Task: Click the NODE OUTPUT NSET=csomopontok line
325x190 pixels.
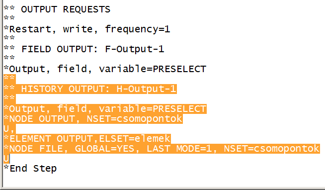Action: coord(93,119)
